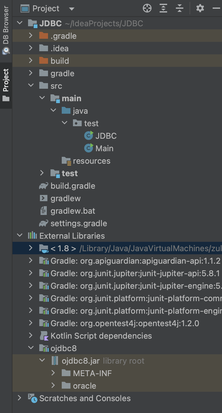This screenshot has height=413, width=222.
Task: Expand Kotlin Script dependencies chevron
Action: pyautogui.click(x=31, y=336)
